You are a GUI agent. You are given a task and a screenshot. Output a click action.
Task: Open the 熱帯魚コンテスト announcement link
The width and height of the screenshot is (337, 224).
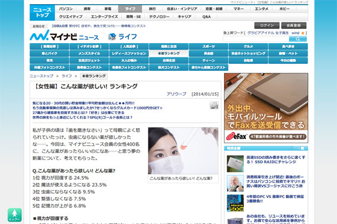(x=98, y=26)
